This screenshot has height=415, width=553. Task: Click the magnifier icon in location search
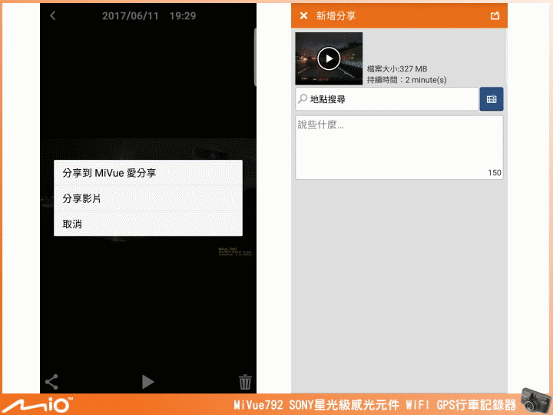click(303, 99)
